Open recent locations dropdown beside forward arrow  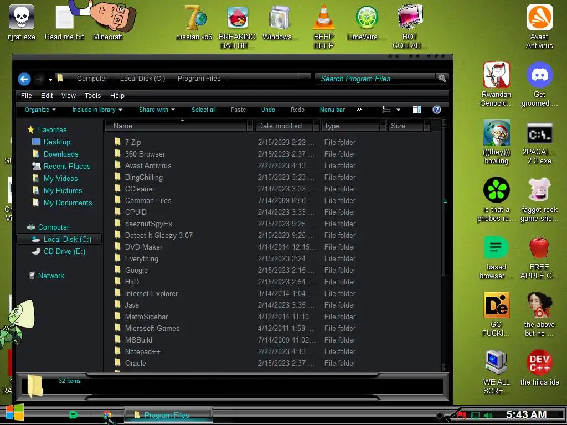[x=50, y=79]
